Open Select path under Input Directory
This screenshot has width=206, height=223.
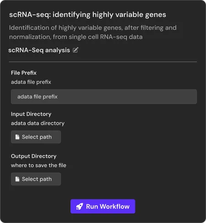point(36,137)
